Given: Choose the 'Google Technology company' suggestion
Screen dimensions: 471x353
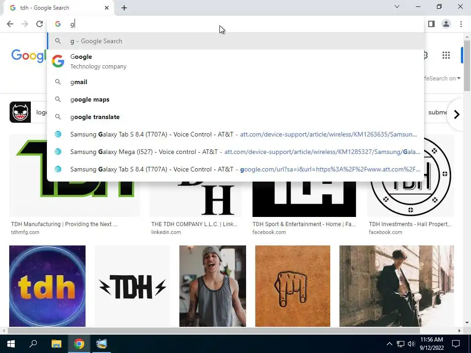Looking at the screenshot, I should pyautogui.click(x=235, y=61).
